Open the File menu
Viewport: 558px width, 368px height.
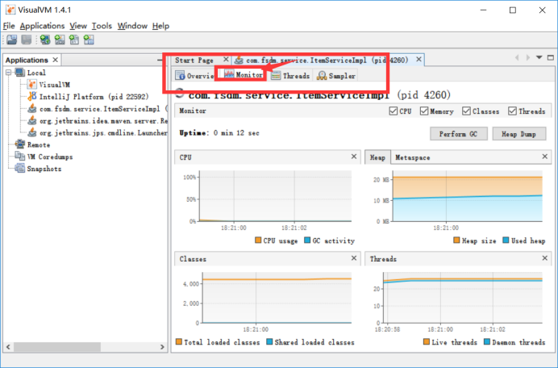pyautogui.click(x=9, y=26)
